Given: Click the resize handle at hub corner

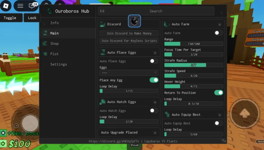Looking at the screenshot, I should [x=224, y=141].
